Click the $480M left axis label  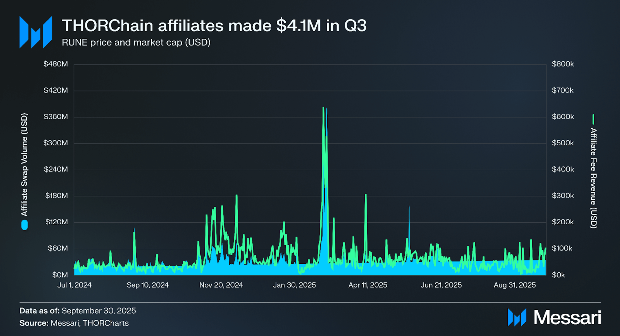[x=56, y=64]
